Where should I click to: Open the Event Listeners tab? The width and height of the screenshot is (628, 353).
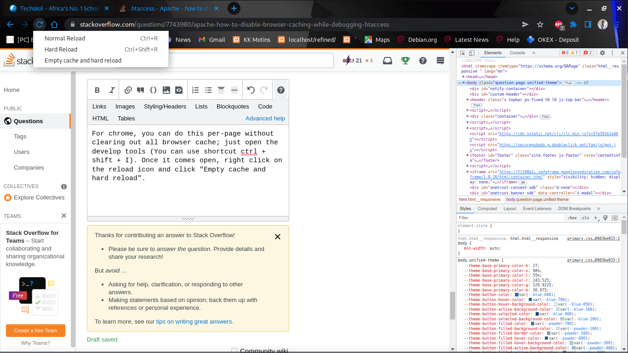[x=537, y=209]
